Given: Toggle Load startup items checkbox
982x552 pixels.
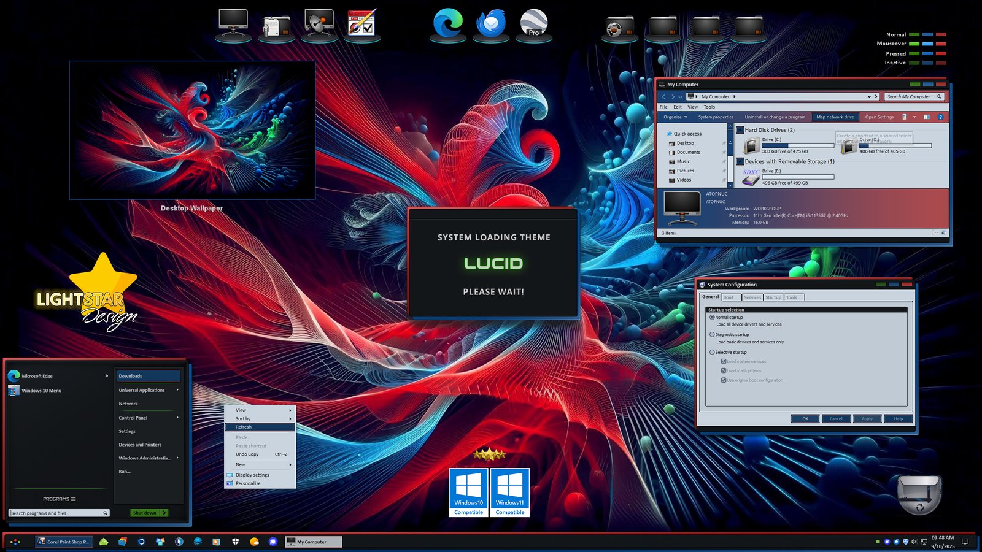Looking at the screenshot, I should point(724,370).
